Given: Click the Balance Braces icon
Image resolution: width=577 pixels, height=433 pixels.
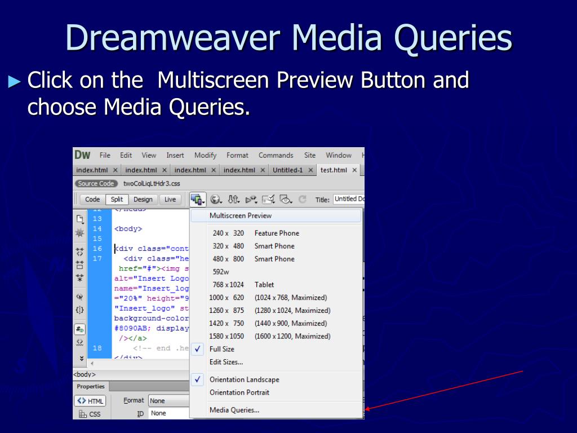Looking at the screenshot, I should pyautogui.click(x=79, y=310).
